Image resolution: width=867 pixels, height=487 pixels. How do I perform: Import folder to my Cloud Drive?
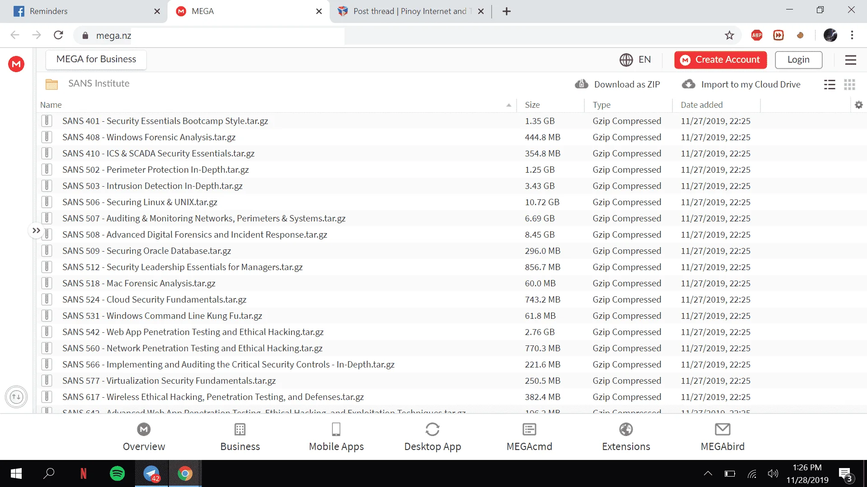(x=741, y=84)
